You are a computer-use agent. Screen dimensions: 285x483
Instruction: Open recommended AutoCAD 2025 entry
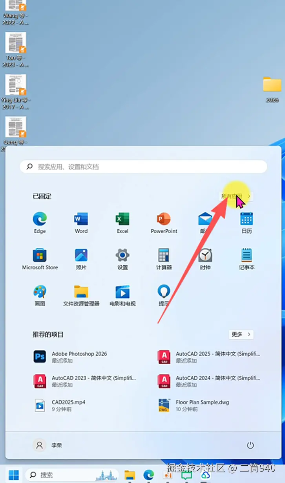tap(209, 357)
